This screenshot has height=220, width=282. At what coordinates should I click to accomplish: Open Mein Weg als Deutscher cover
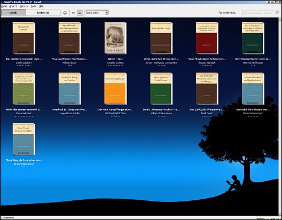click(24, 140)
